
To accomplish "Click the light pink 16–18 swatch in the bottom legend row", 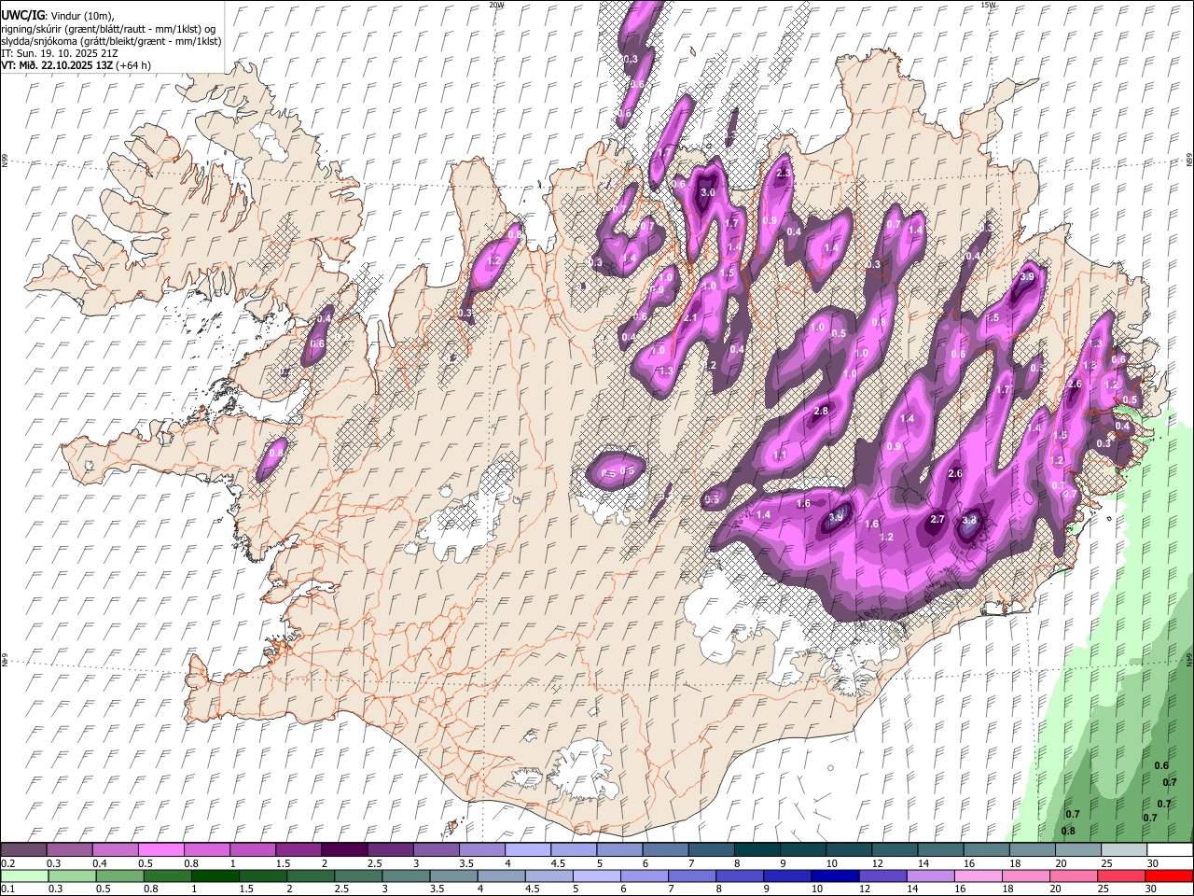I will (977, 875).
